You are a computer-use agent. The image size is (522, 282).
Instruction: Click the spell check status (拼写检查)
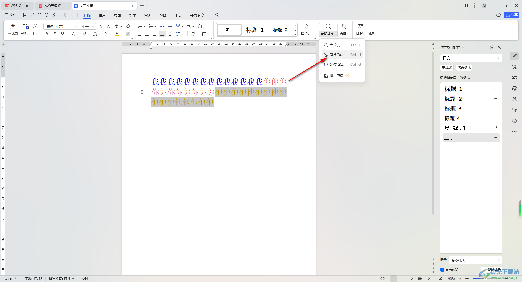(x=61, y=279)
